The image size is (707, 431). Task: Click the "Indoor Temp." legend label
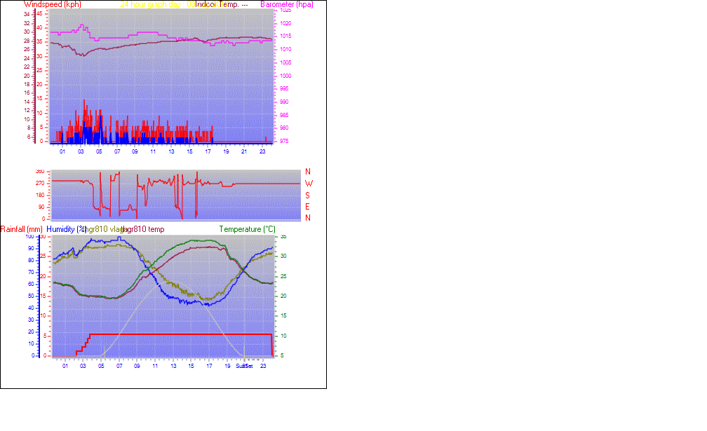216,4
